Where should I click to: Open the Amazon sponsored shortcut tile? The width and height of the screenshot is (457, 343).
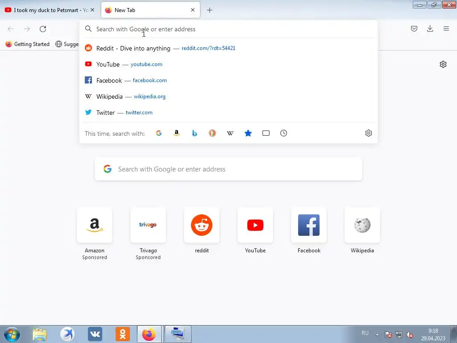(x=95, y=225)
